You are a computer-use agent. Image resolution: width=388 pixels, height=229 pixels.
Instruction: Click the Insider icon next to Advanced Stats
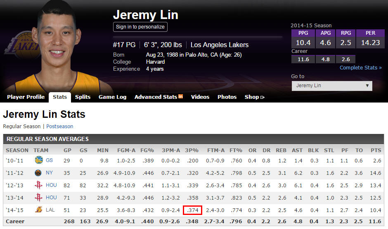(181, 96)
